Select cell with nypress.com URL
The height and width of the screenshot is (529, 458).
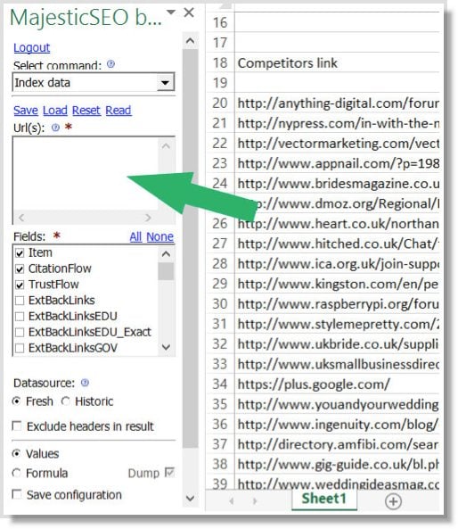pyautogui.click(x=337, y=123)
